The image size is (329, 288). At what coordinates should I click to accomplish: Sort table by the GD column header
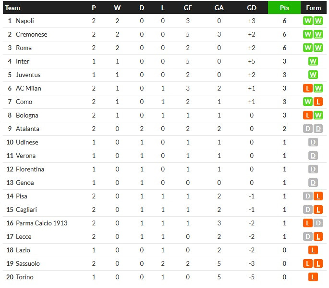252,8
